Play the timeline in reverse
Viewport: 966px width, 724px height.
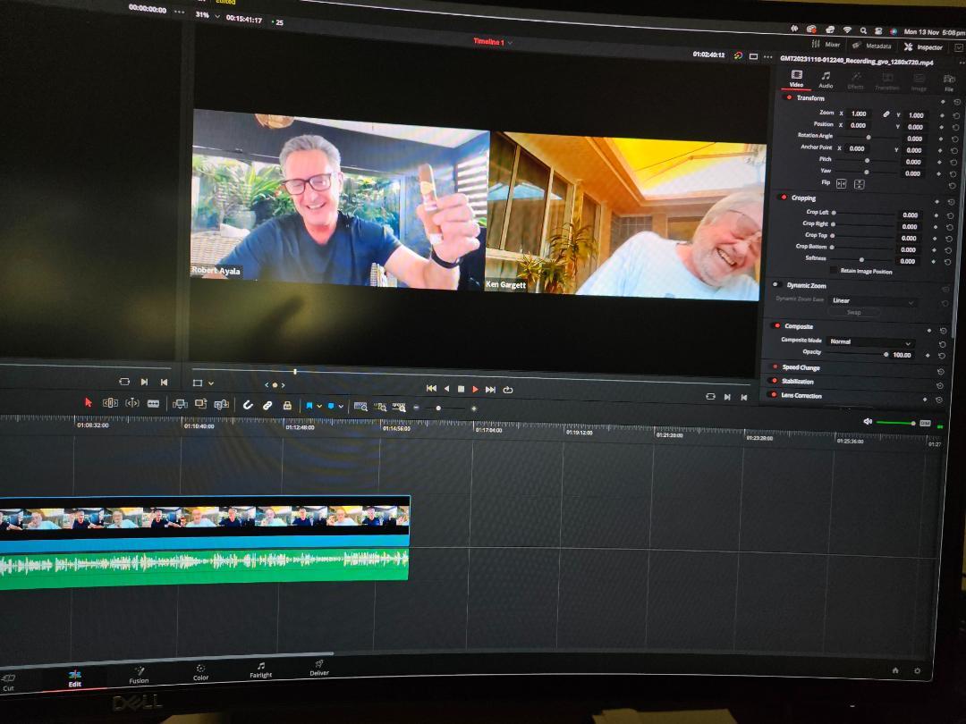(446, 389)
